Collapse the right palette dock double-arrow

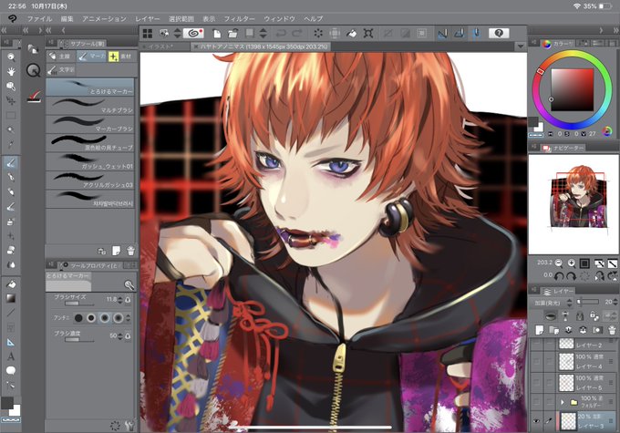(615, 30)
